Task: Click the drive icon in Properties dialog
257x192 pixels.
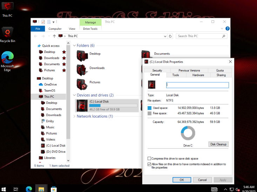Action: 151,85
